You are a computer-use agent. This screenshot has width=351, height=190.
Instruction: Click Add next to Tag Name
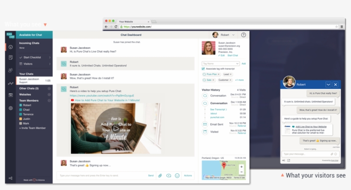point(244,64)
